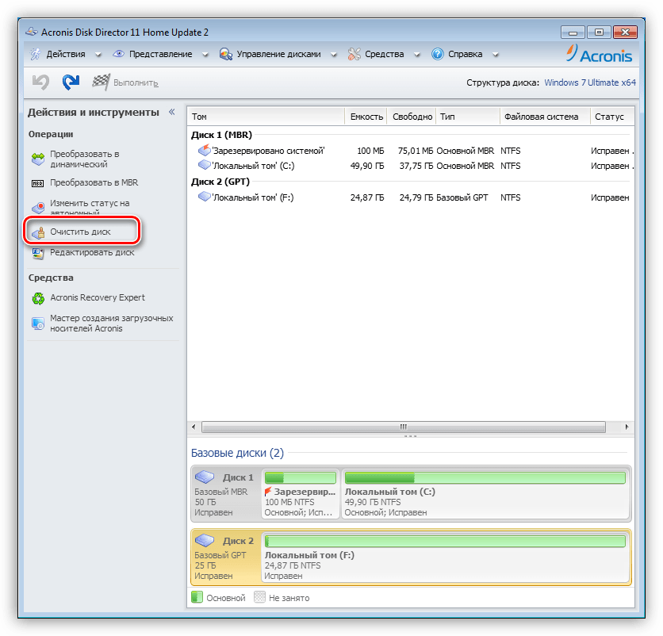This screenshot has height=636, width=663.
Task: Click the 'Зарезервировано системой' volume icon in the list
Action: click(x=205, y=150)
